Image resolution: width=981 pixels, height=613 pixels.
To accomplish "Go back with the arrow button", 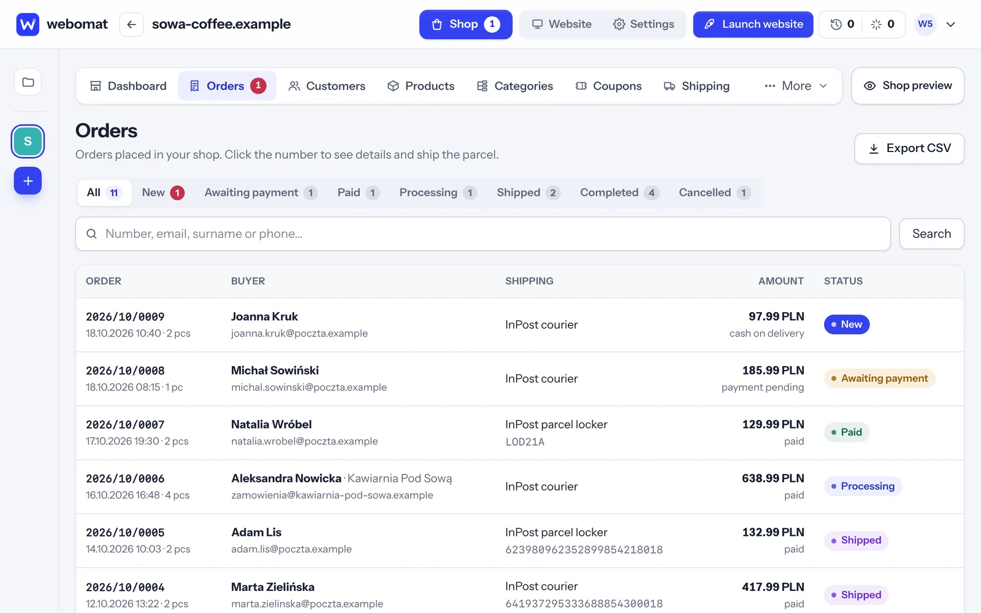I will pyautogui.click(x=131, y=25).
